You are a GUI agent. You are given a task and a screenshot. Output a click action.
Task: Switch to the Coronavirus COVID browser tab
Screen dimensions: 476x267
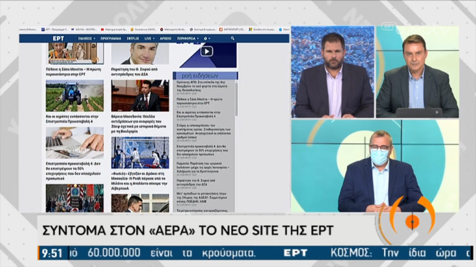[143, 30]
